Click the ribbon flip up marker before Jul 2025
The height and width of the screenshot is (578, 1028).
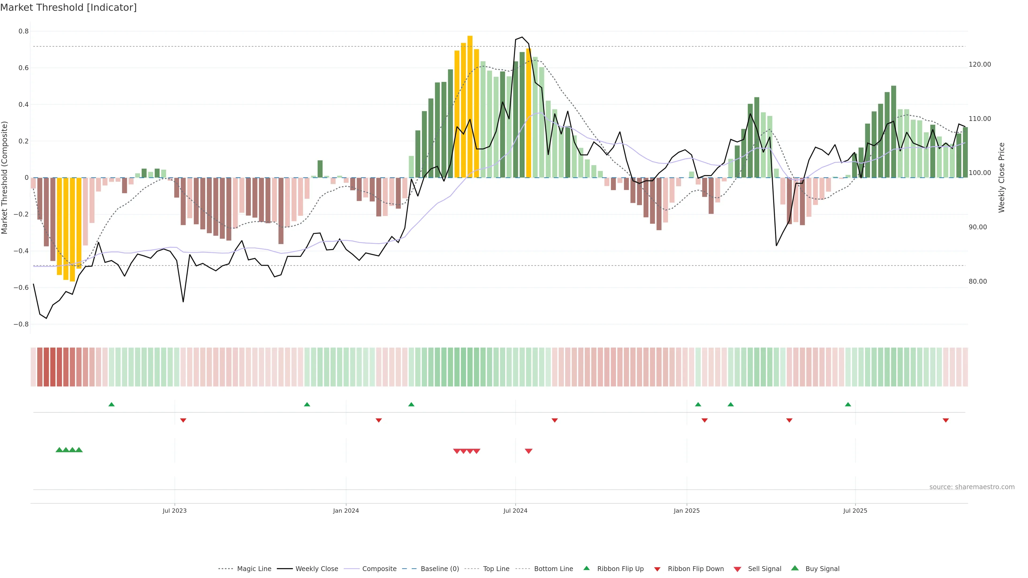[x=848, y=405]
